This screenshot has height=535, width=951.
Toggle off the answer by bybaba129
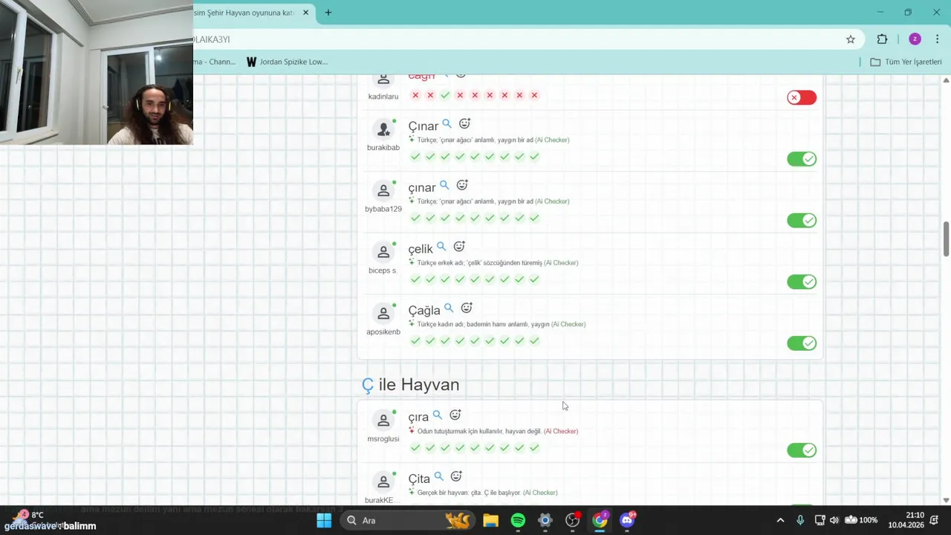[802, 221]
